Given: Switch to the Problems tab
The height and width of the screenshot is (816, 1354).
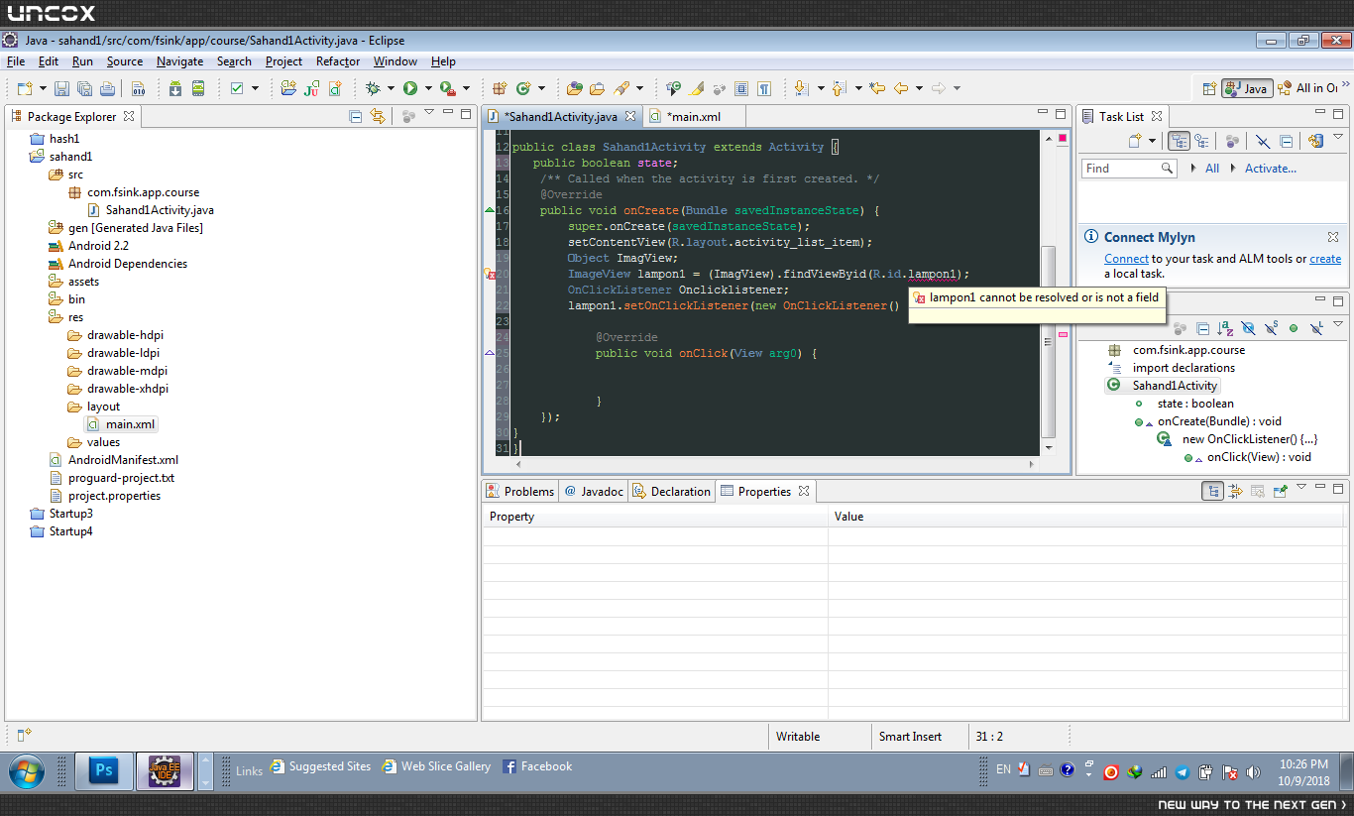Looking at the screenshot, I should (x=519, y=491).
